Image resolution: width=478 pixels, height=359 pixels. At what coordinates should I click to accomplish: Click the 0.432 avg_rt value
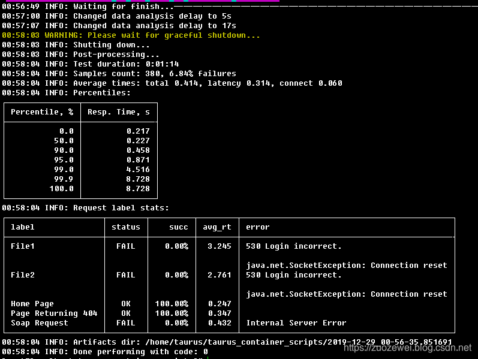coord(220,323)
